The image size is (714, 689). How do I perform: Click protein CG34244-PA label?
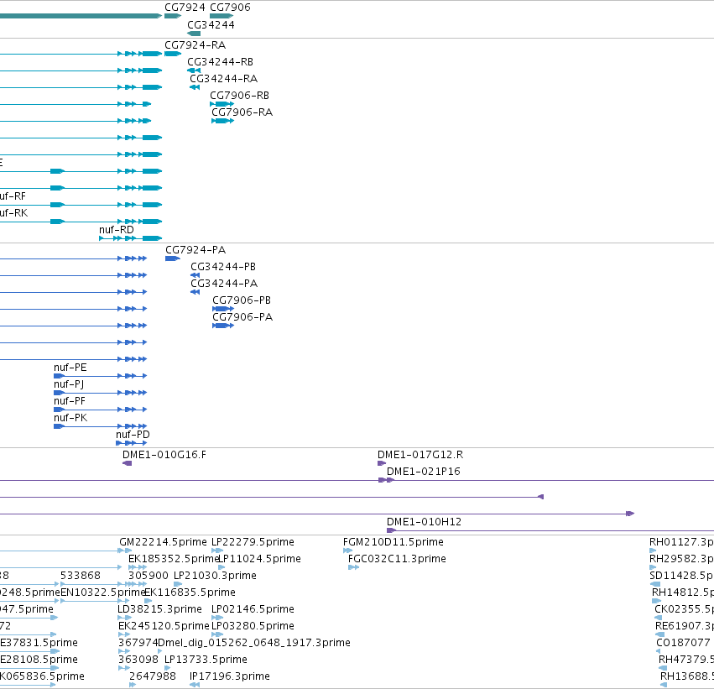coord(224,284)
